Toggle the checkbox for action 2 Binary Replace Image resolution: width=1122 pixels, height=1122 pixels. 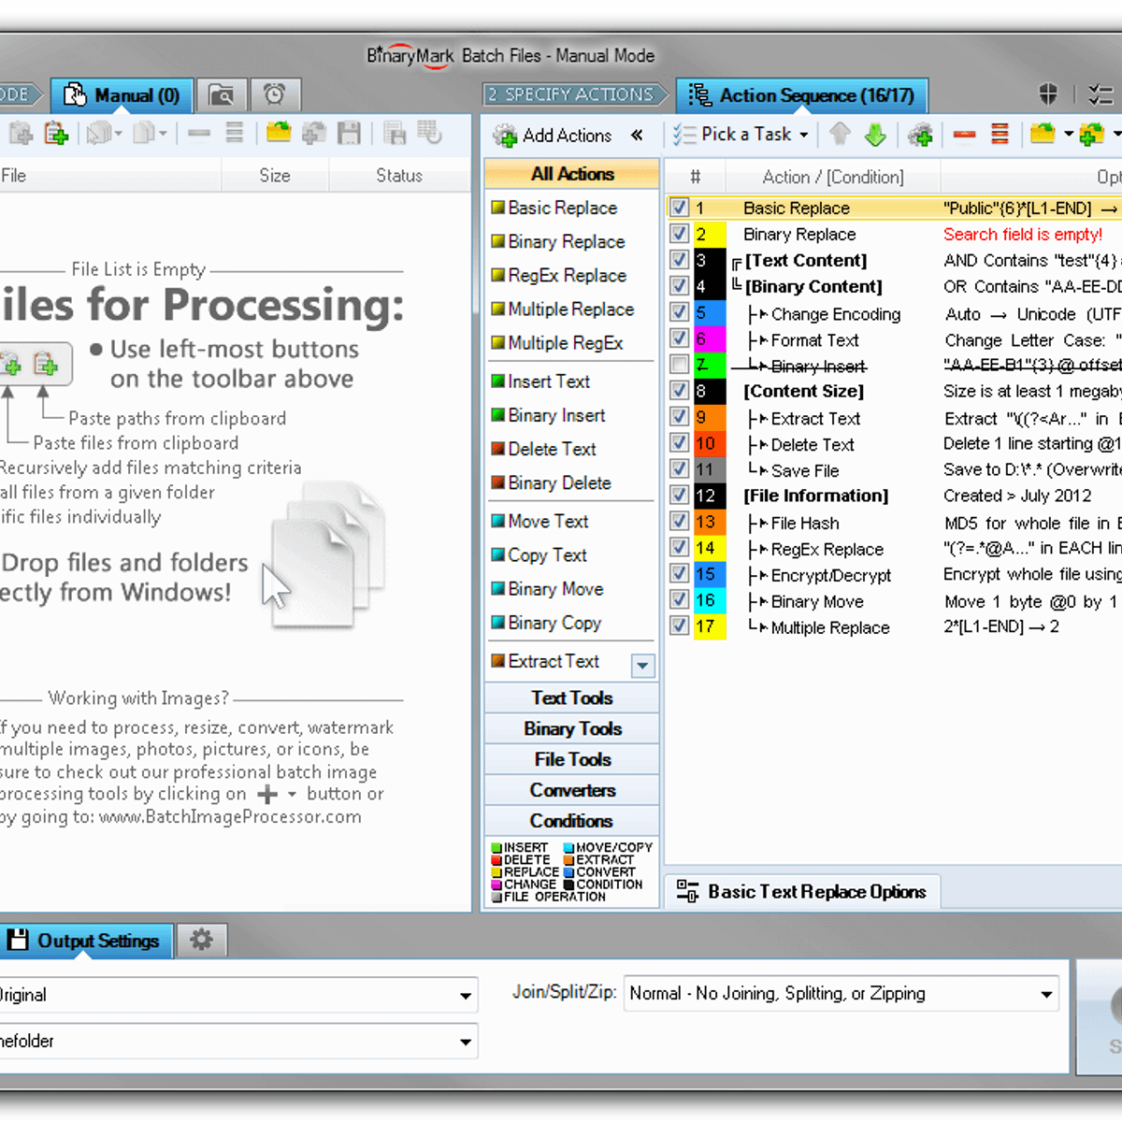tap(680, 234)
